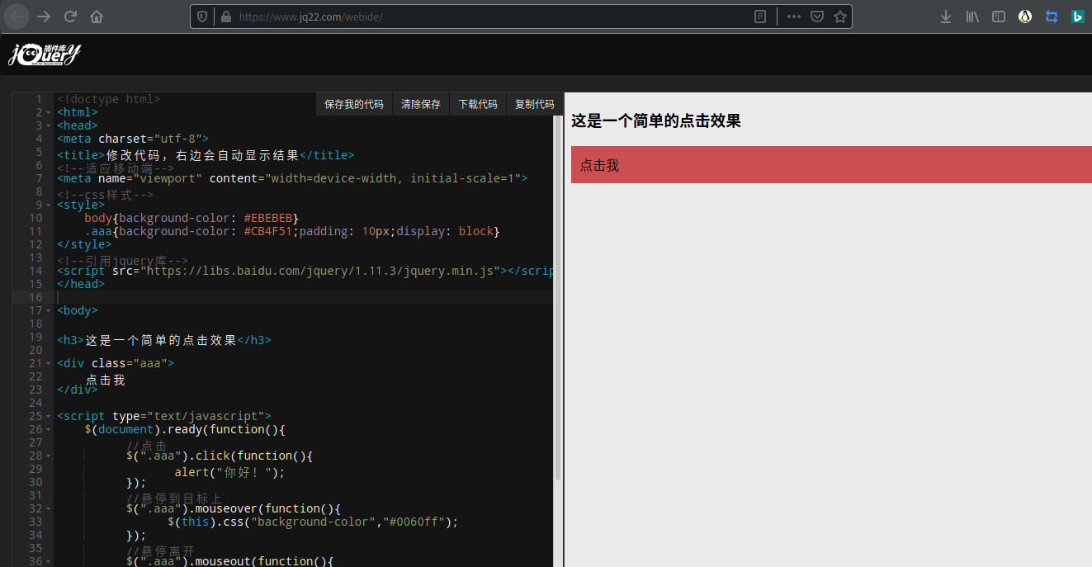Click 复制代码 button

tap(535, 104)
